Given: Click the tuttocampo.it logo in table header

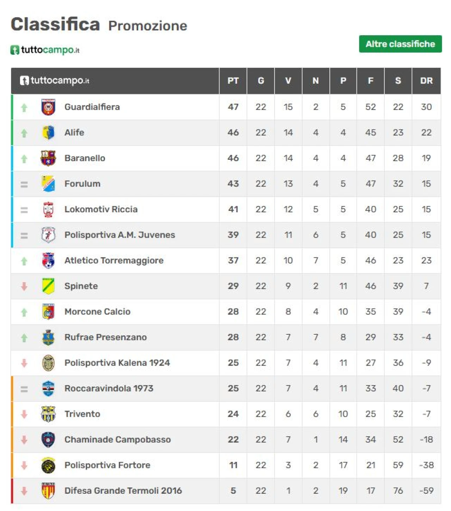Looking at the screenshot, I should pos(55,80).
